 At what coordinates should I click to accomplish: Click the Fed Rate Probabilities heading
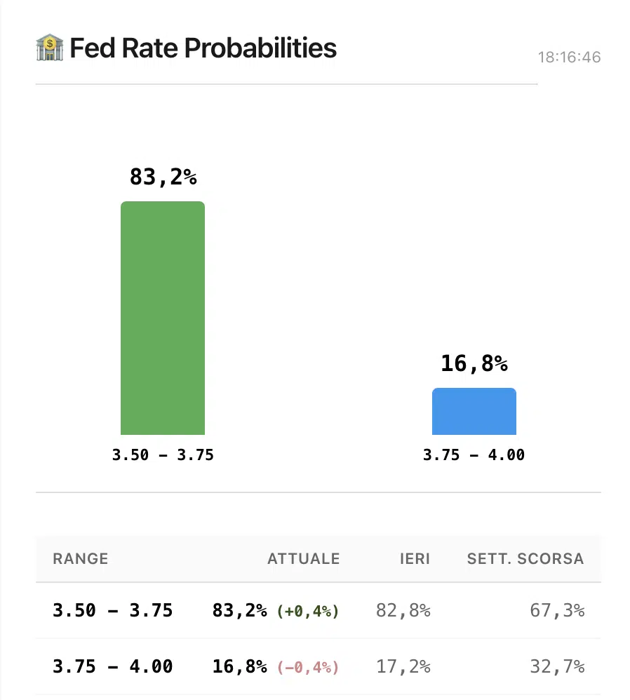pyautogui.click(x=203, y=48)
